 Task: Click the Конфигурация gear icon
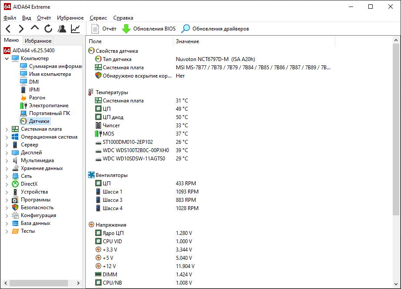tap(15, 215)
